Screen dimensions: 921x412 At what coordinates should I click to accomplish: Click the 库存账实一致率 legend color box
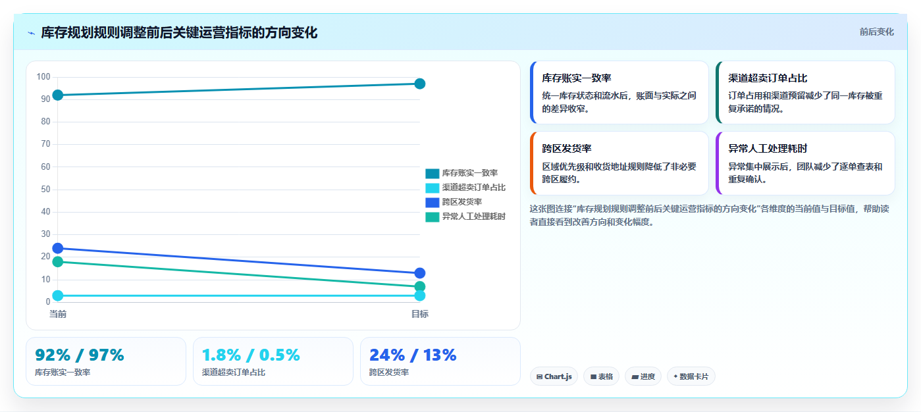[x=432, y=173]
